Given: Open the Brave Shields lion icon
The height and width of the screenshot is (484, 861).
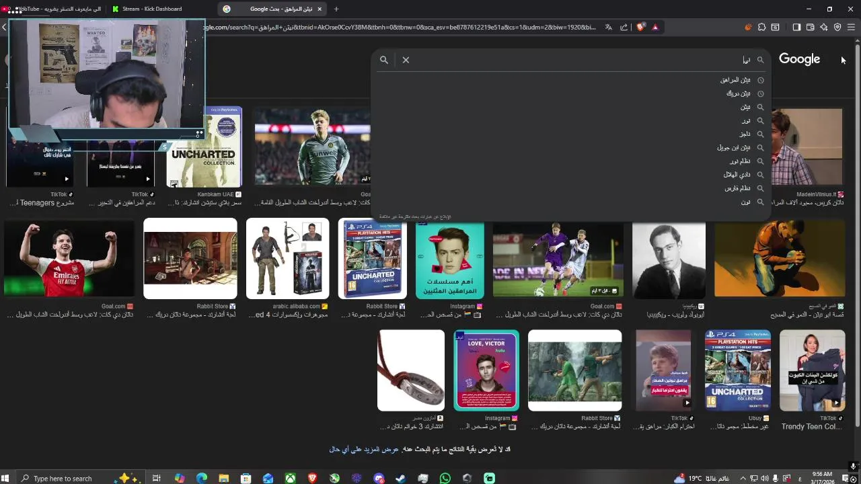Looking at the screenshot, I should click(x=640, y=27).
